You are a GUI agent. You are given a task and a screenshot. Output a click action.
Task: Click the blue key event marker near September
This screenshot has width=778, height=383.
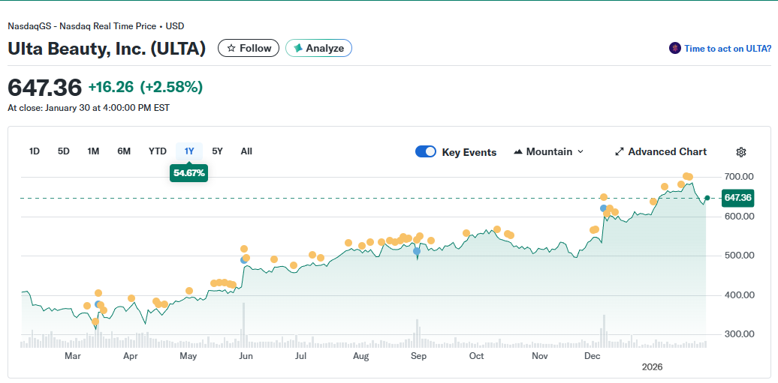(x=417, y=252)
